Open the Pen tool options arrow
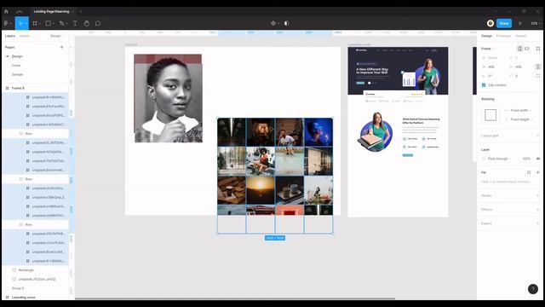Screen dimensions: 545x307 click(66, 24)
